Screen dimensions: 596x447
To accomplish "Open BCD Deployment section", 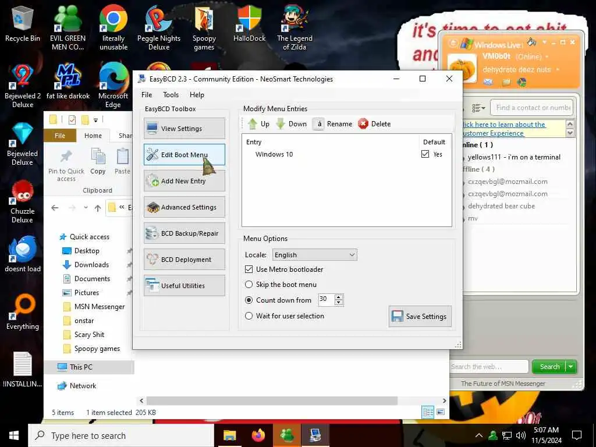I will pos(185,260).
